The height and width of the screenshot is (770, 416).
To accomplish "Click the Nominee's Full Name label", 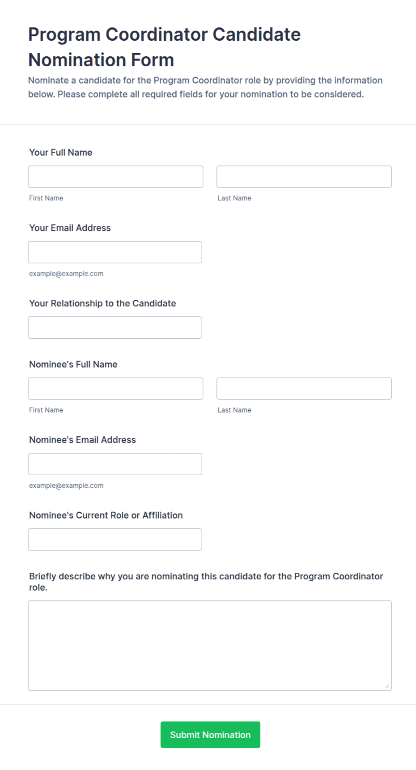I will coord(73,364).
